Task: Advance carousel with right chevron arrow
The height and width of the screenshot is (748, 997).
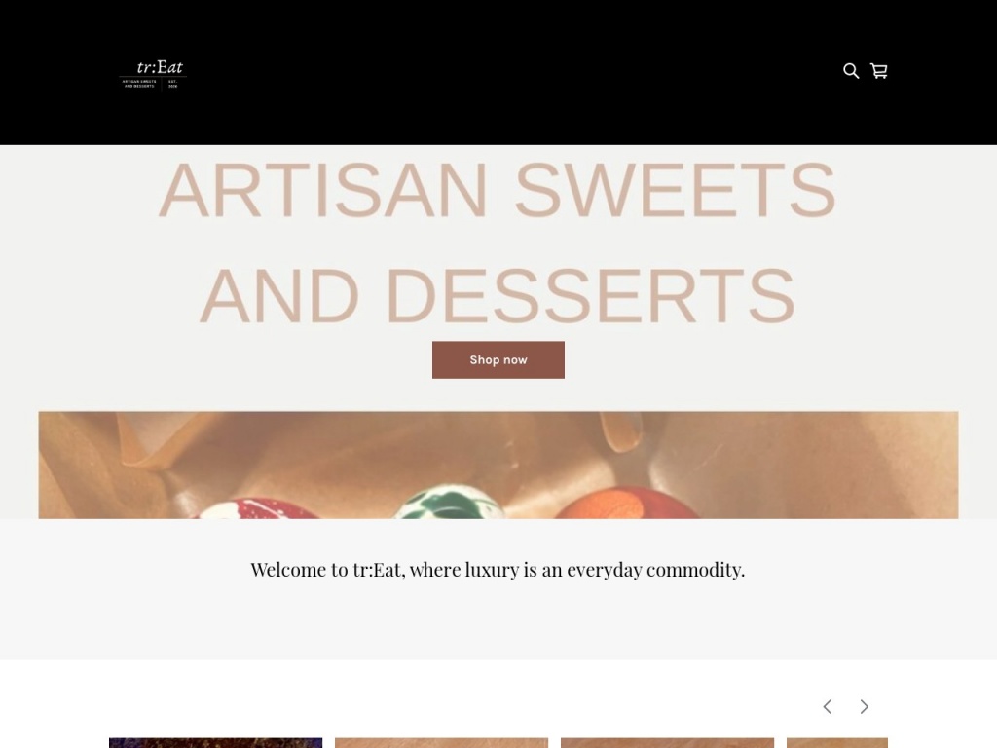Action: click(x=865, y=707)
